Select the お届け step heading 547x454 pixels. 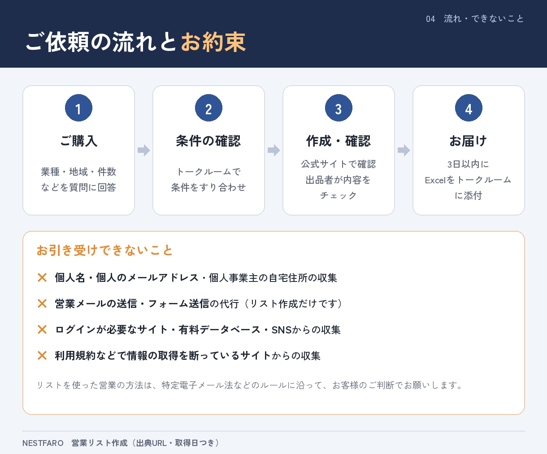[x=469, y=141]
